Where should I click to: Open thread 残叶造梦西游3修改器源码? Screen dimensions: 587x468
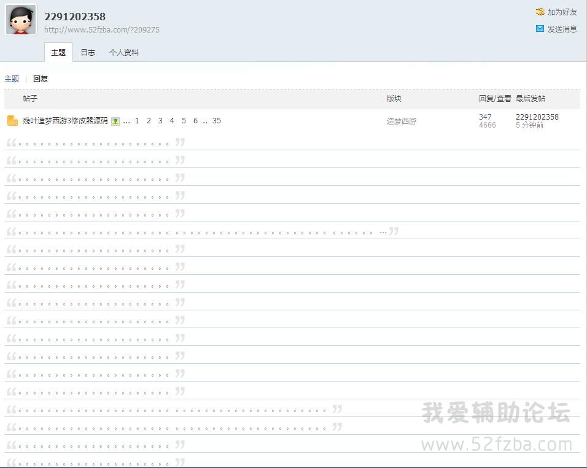[65, 120]
